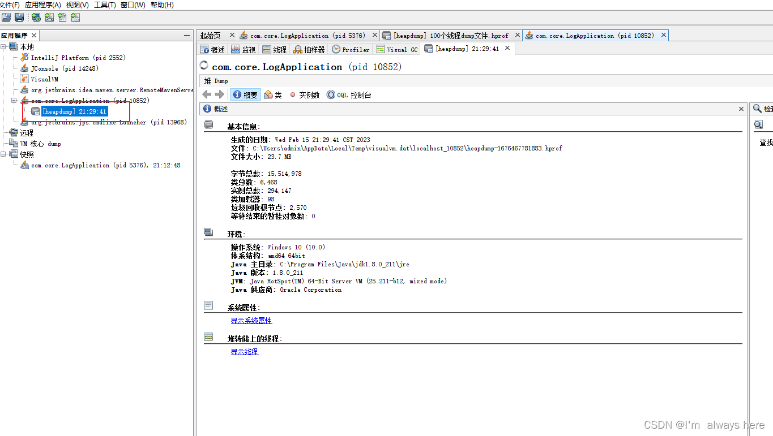This screenshot has width=773, height=436.
Task: Click the back arrow in heap dump toolbar
Action: [207, 94]
